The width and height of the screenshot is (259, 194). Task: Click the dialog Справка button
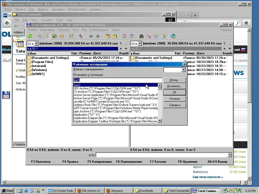175,105
